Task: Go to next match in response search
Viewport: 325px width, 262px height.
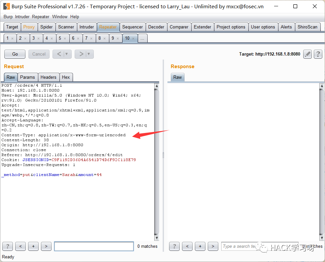Action: [213, 246]
